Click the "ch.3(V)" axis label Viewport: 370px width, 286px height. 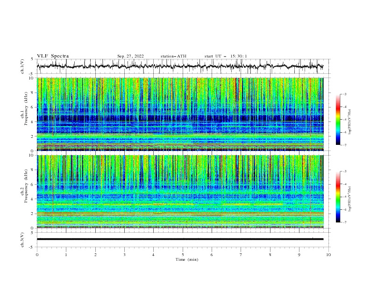pyautogui.click(x=22, y=240)
